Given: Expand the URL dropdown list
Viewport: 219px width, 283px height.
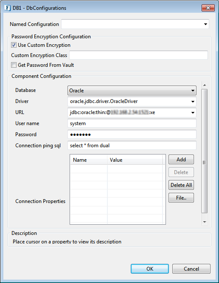Looking at the screenshot, I should [193, 113].
